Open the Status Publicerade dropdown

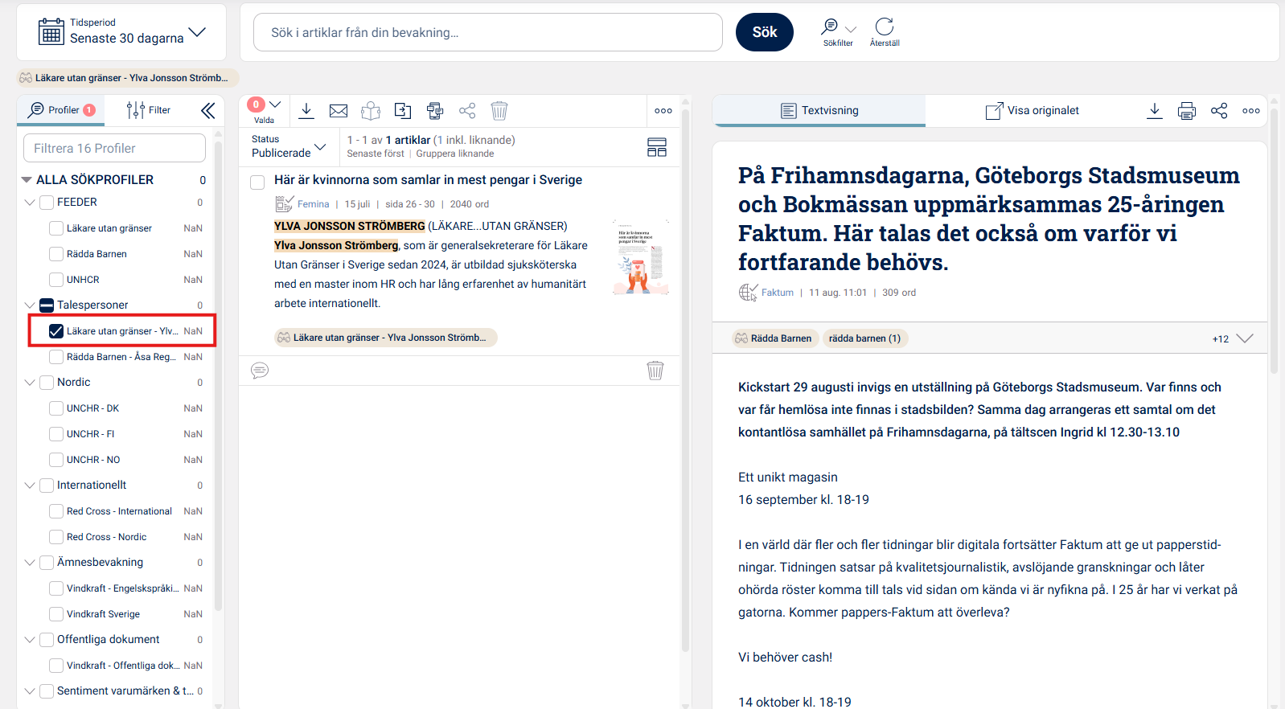289,146
